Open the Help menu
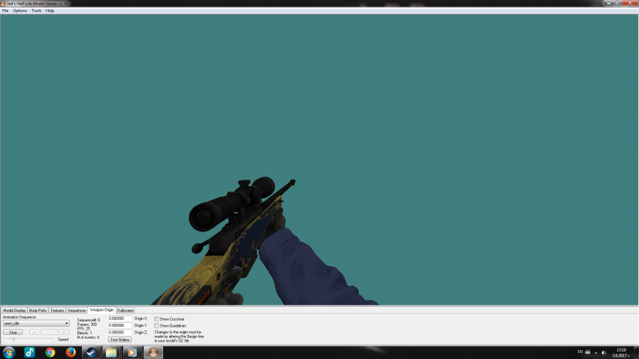639x359 pixels. (50, 11)
